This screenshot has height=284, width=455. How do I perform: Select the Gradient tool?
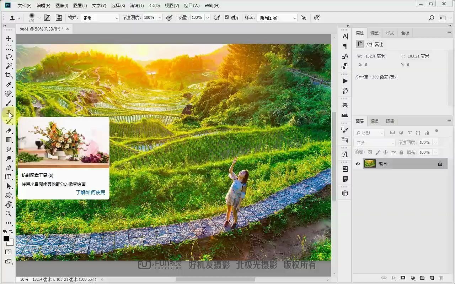[9, 140]
